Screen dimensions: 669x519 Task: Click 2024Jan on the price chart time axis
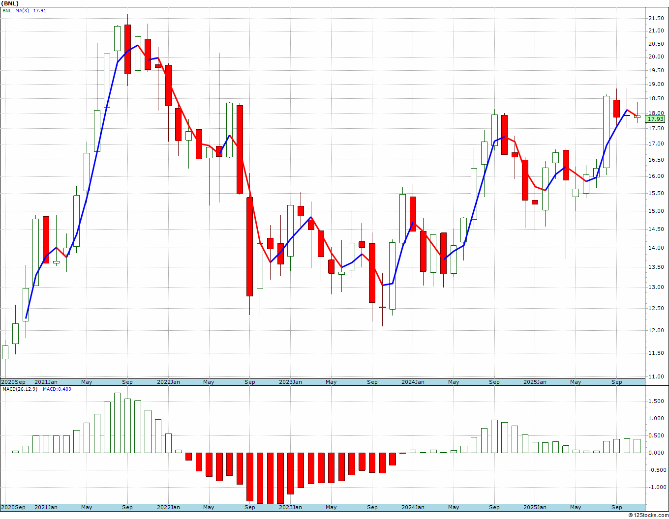413,382
